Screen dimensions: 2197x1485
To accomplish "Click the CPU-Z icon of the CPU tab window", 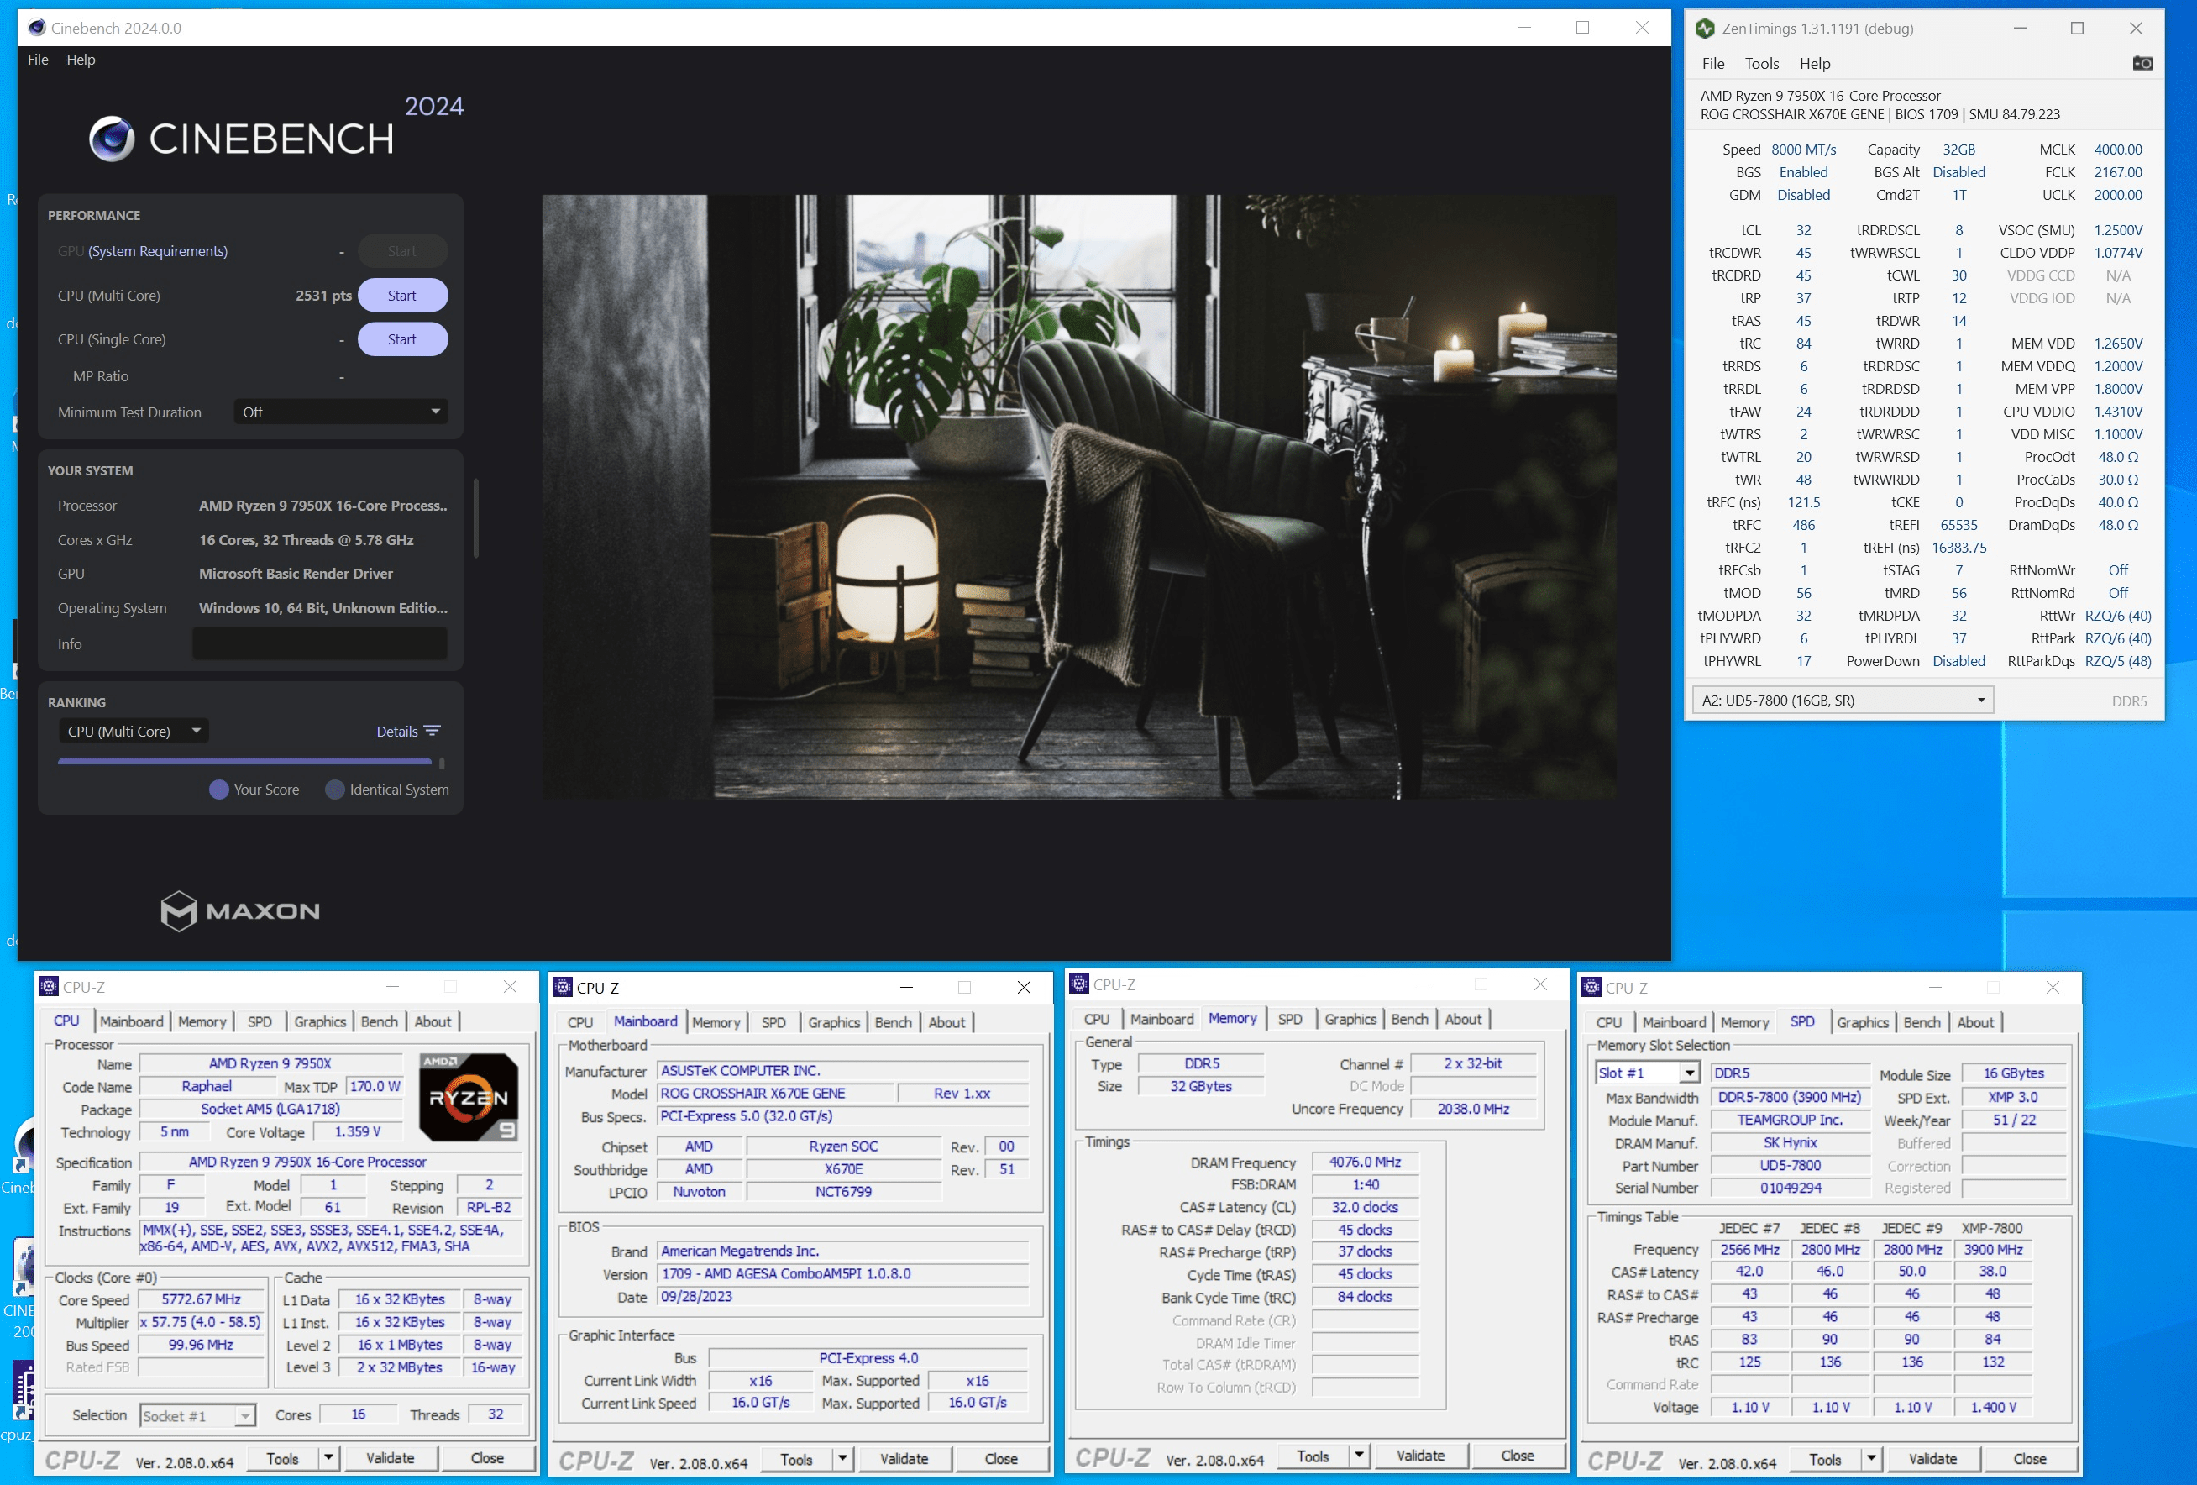I will pyautogui.click(x=48, y=987).
